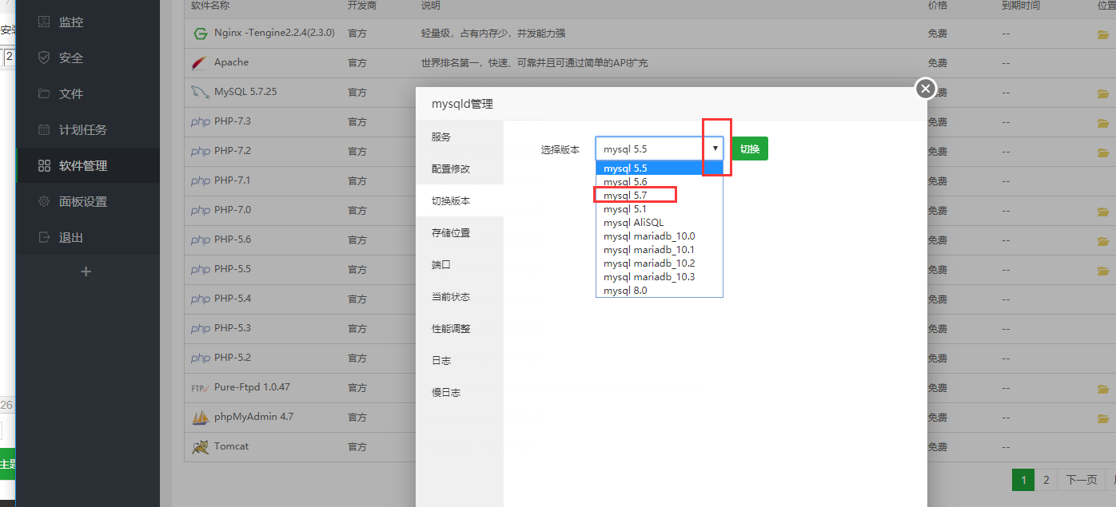The height and width of the screenshot is (507, 1116).
Task: Select mysql mariadb_10.0 option
Action: click(660, 236)
